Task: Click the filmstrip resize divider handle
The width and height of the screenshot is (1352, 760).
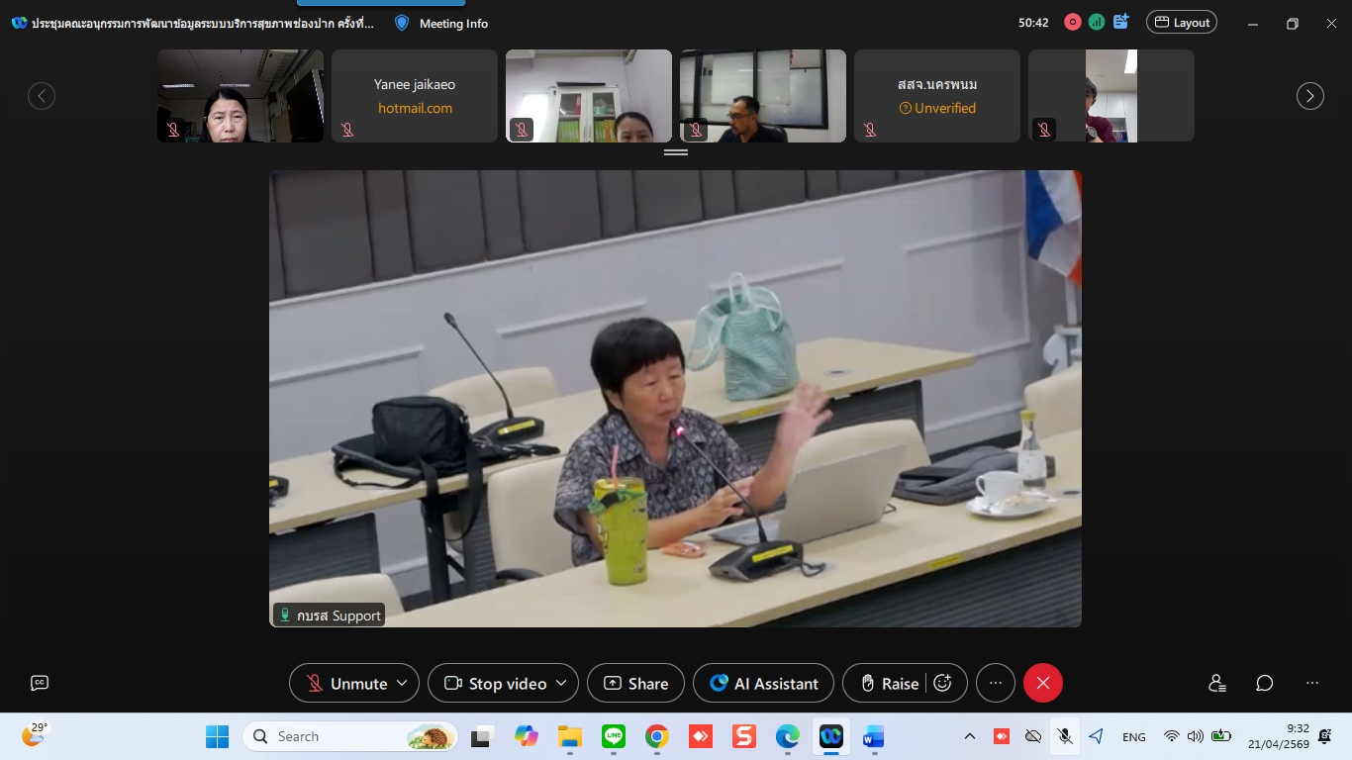Action: tap(676, 152)
